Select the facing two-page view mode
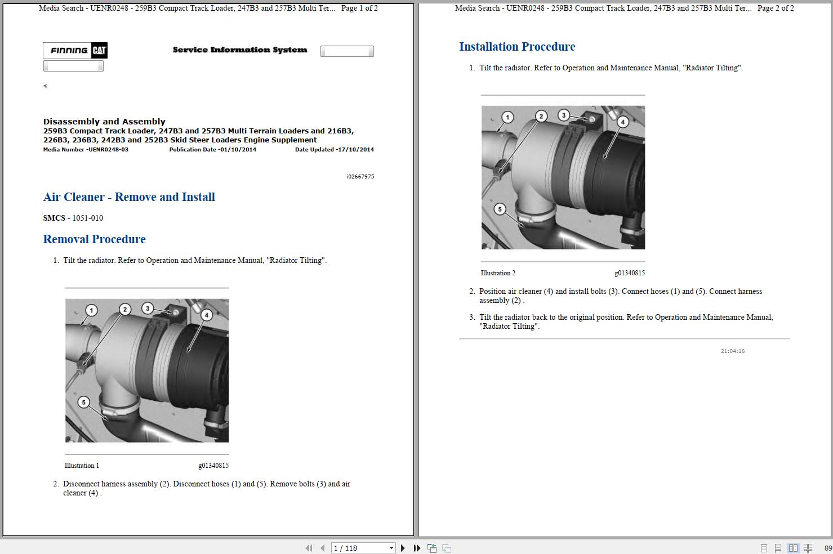 coord(794,548)
